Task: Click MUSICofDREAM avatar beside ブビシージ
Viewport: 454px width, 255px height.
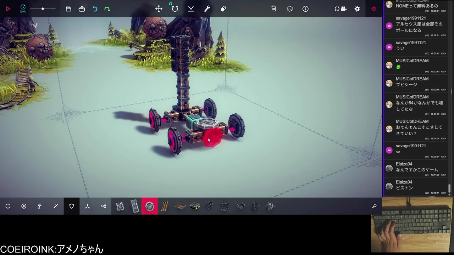Action: (389, 83)
